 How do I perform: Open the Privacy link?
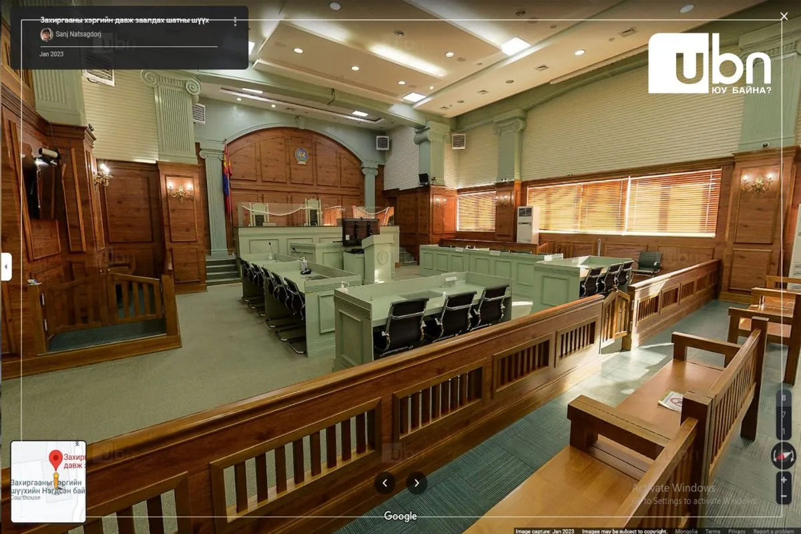[x=737, y=531]
